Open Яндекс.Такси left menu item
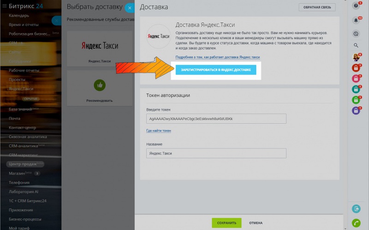 pos(21,89)
